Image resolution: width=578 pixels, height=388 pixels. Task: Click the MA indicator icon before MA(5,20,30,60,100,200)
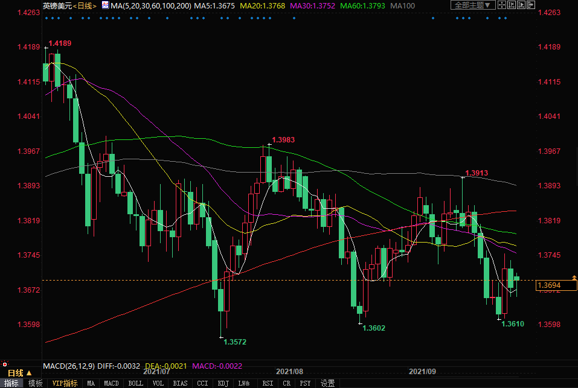click(105, 5)
